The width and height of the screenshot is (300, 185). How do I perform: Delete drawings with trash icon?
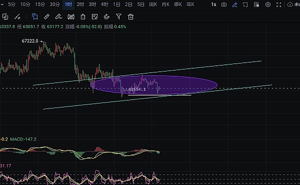coord(130,17)
